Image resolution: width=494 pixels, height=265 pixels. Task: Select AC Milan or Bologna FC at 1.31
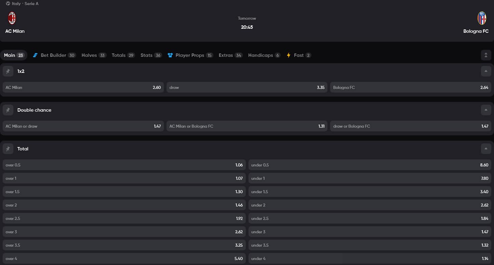point(247,126)
